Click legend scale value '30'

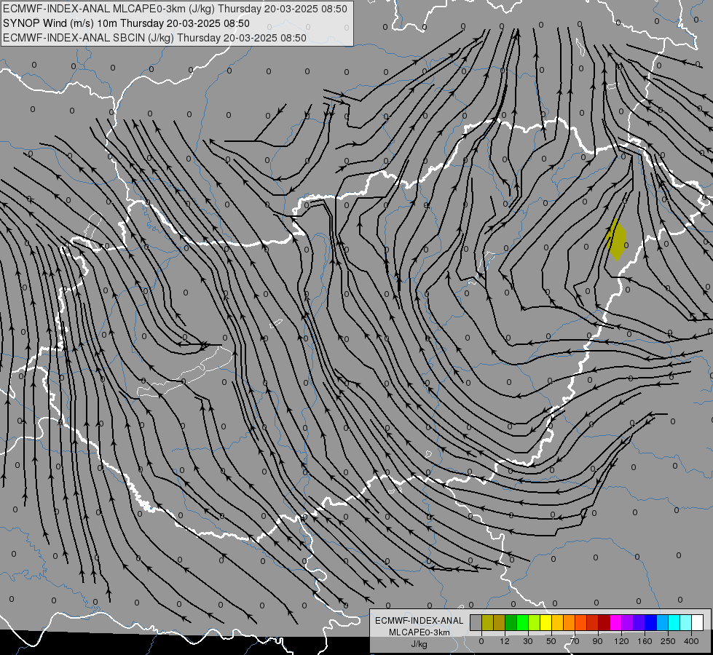pyautogui.click(x=528, y=641)
